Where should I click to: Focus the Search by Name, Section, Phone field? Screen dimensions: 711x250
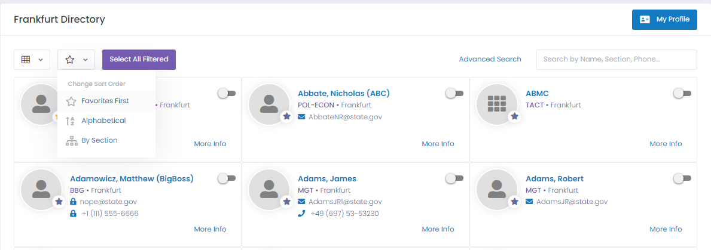(617, 60)
